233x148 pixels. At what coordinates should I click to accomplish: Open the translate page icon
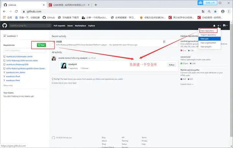[203, 11]
